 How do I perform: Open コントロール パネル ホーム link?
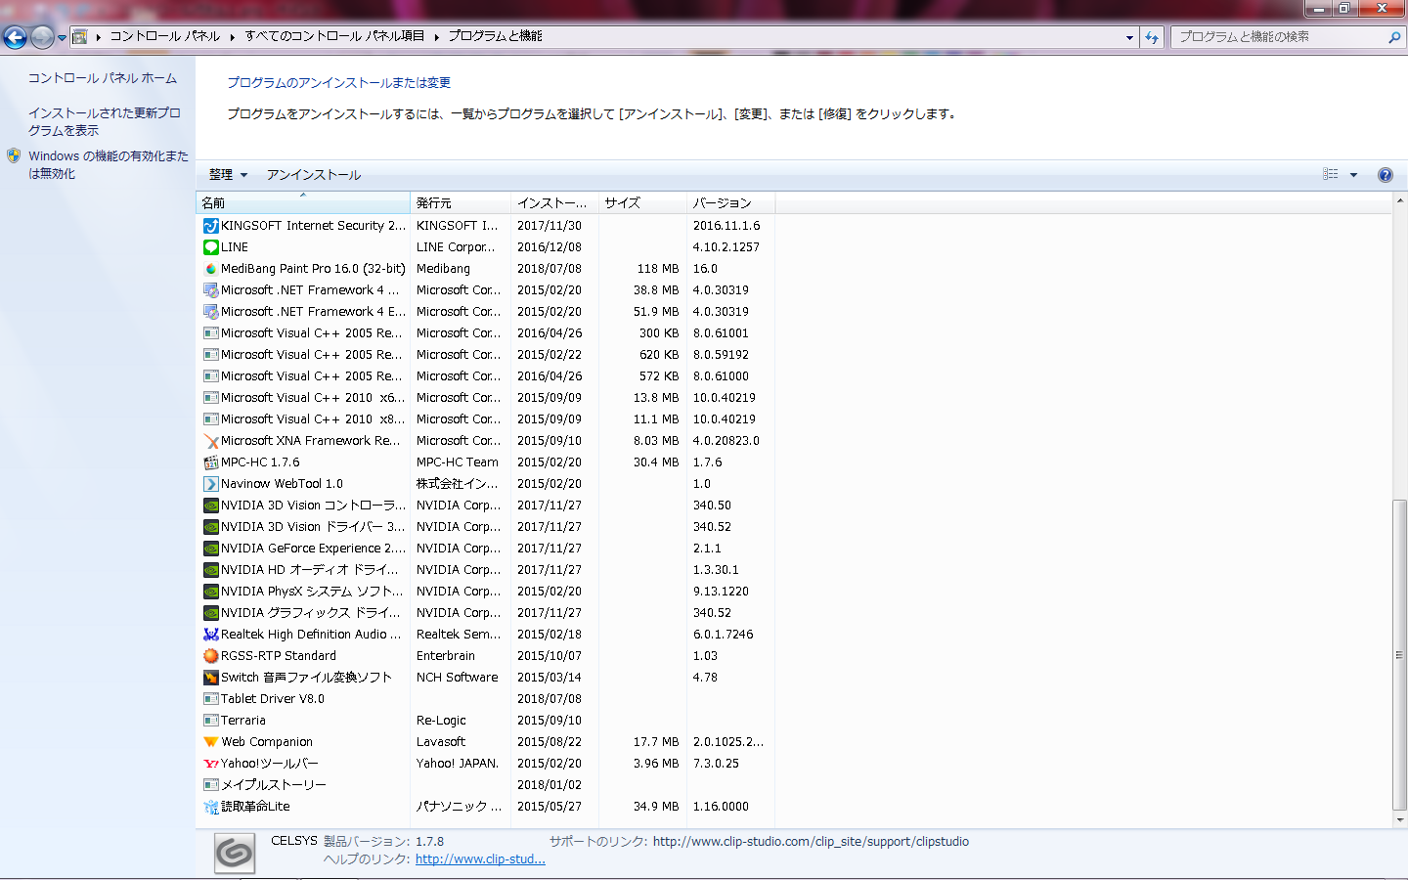tap(103, 78)
